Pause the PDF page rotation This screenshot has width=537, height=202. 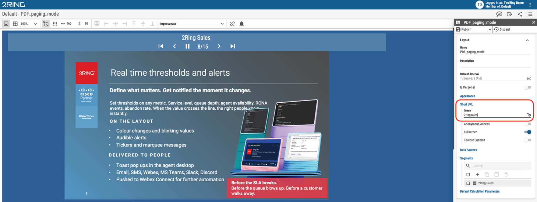click(188, 46)
